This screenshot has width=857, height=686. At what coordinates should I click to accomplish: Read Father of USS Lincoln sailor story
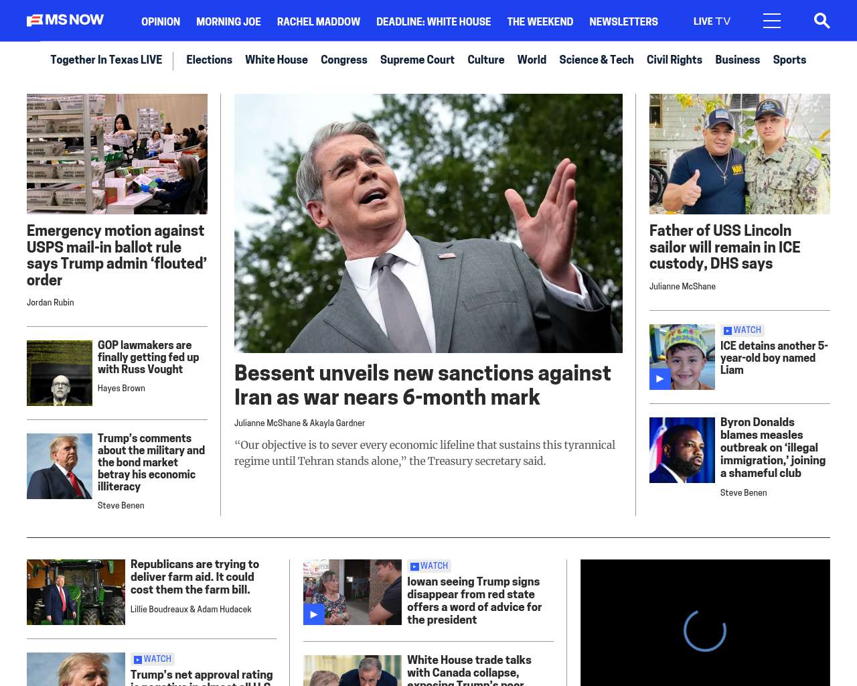click(725, 247)
